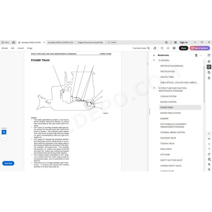212x212 pixels.
Task: Click the upload to cloud icon
Action: coord(168,48)
